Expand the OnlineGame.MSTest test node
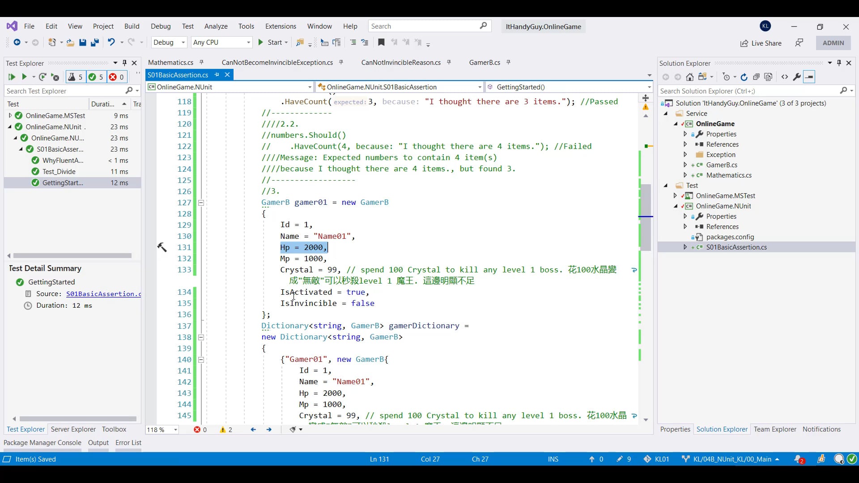 [x=10, y=115]
